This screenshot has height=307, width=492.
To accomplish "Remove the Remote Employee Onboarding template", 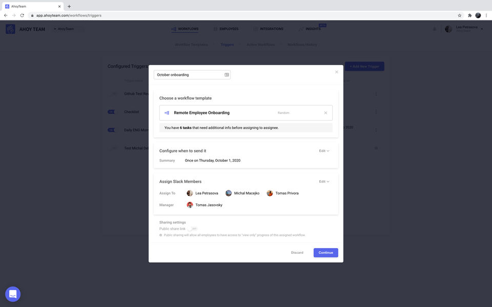I will tap(325, 113).
